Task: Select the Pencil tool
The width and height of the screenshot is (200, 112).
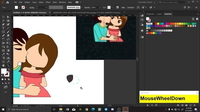Action: click(x=3, y=35)
